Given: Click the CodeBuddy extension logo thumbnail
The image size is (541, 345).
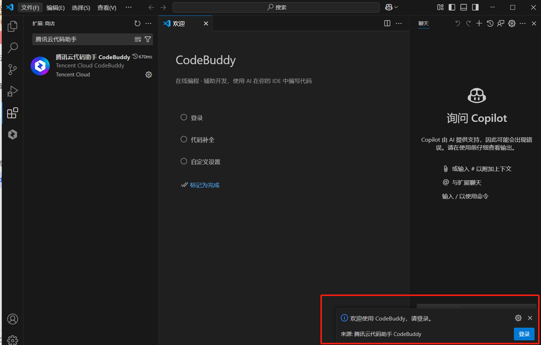Looking at the screenshot, I should point(40,66).
